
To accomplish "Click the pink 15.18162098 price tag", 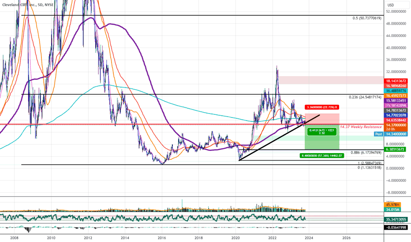I will pyautogui.click(x=395, y=106).
